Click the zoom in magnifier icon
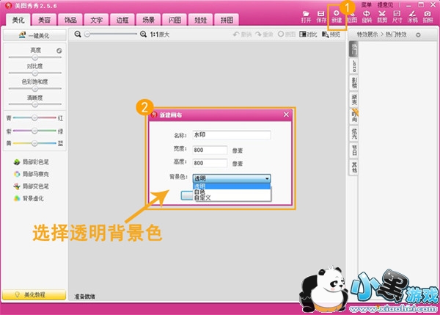 point(143,34)
